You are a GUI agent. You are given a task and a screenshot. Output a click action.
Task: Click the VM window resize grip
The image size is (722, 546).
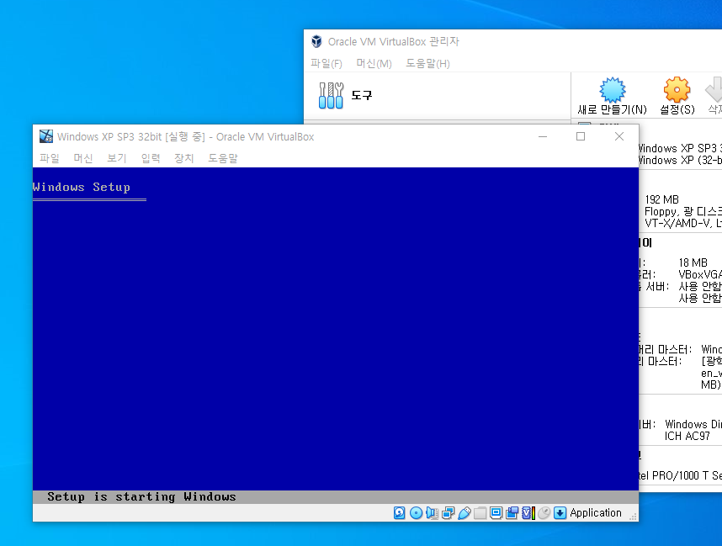pyautogui.click(x=633, y=517)
